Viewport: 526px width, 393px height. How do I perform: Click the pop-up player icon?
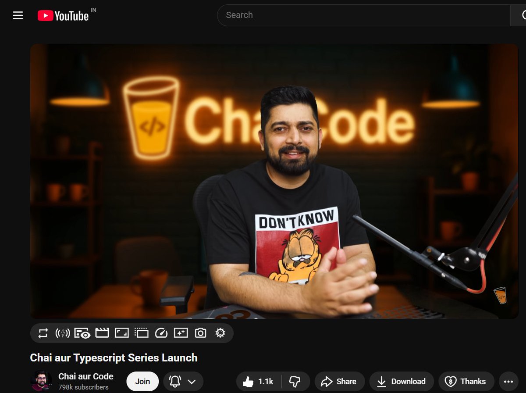tap(142, 333)
